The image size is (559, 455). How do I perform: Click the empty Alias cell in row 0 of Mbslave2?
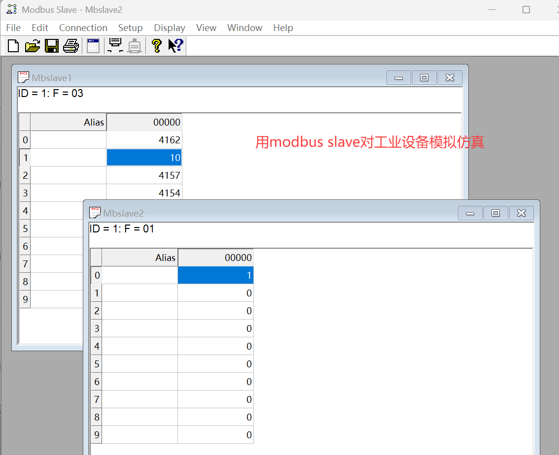pyautogui.click(x=140, y=275)
